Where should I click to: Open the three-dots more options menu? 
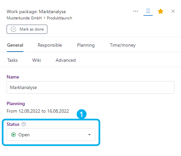[x=136, y=11]
